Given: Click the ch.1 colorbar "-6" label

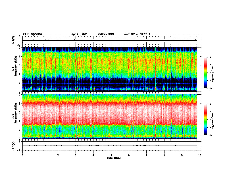Looking at the screenshot, I should click(210, 57).
